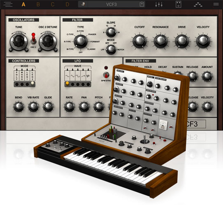This screenshot has width=223, height=205.
Task: Click the VIB RATE knob
Action: tap(33, 107)
